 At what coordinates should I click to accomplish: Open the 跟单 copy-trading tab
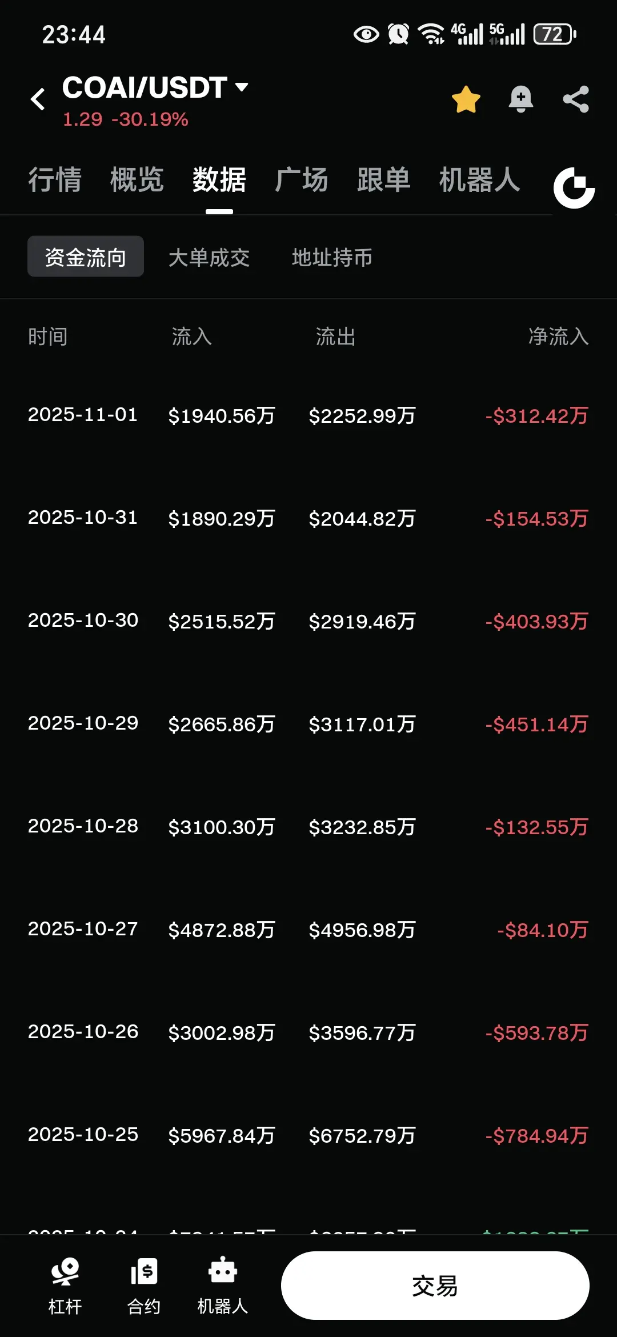(x=383, y=180)
